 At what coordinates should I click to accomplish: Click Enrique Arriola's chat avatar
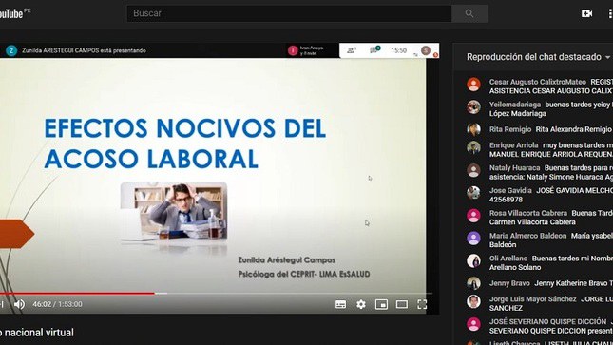pyautogui.click(x=473, y=148)
